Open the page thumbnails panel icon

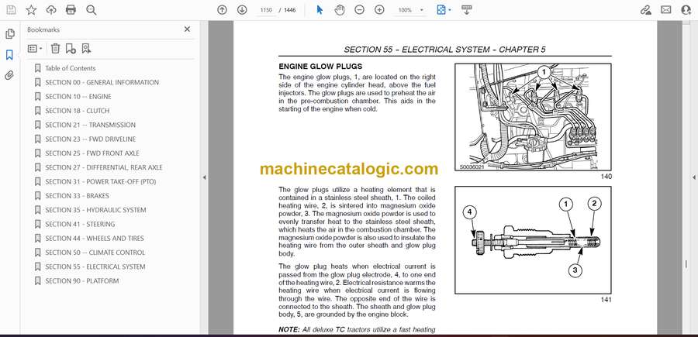click(10, 34)
